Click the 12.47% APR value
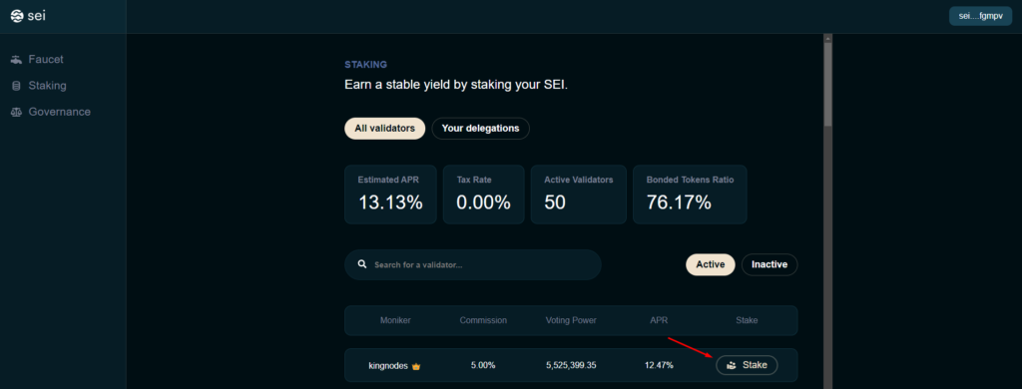Screen dimensions: 1022x389 (x=659, y=365)
